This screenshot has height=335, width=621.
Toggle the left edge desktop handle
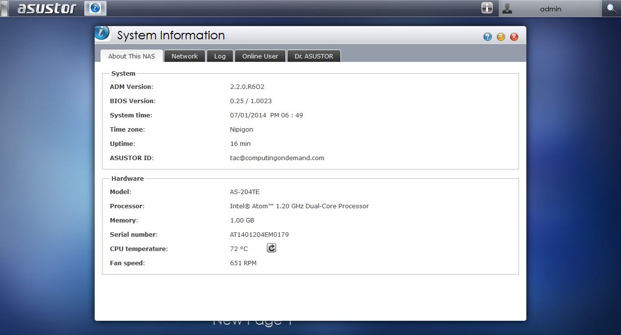click(x=4, y=8)
